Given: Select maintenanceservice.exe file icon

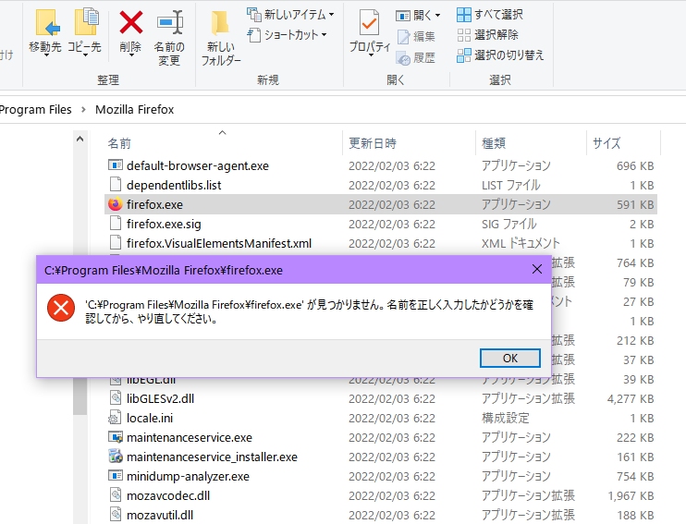Looking at the screenshot, I should click(x=116, y=437).
